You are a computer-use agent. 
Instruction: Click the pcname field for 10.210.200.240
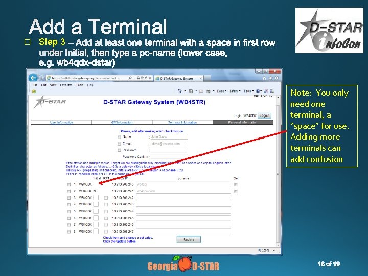tap(183, 184)
